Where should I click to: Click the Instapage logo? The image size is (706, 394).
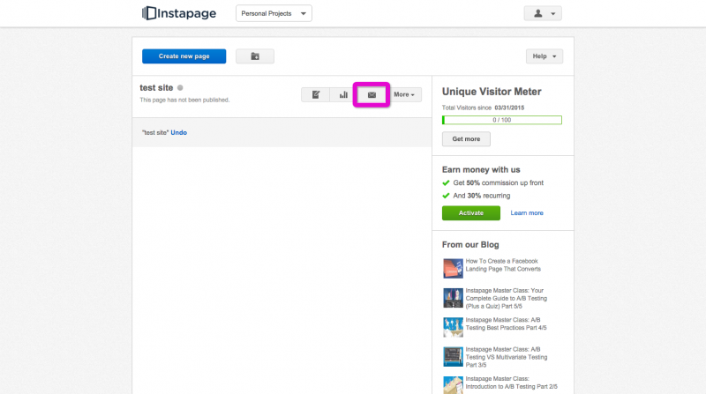179,13
